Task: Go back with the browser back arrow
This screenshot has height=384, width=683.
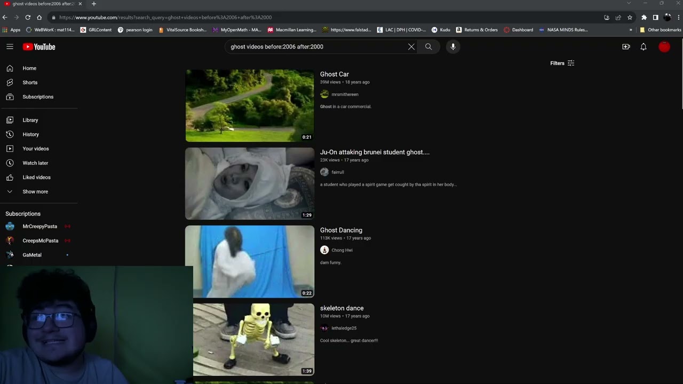Action: point(5,17)
